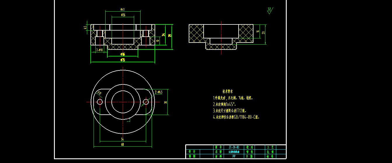Select the Φ41 dimension text

[123, 10]
